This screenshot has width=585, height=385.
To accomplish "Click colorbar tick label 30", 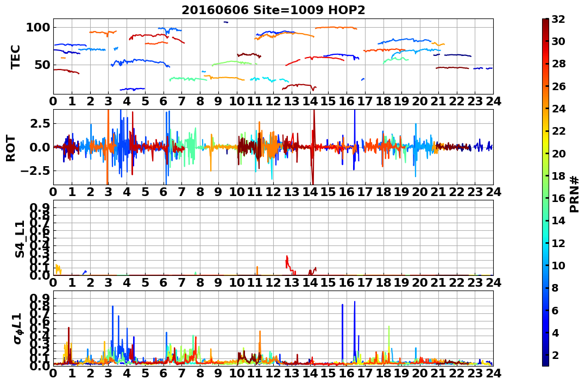I will click(558, 41).
